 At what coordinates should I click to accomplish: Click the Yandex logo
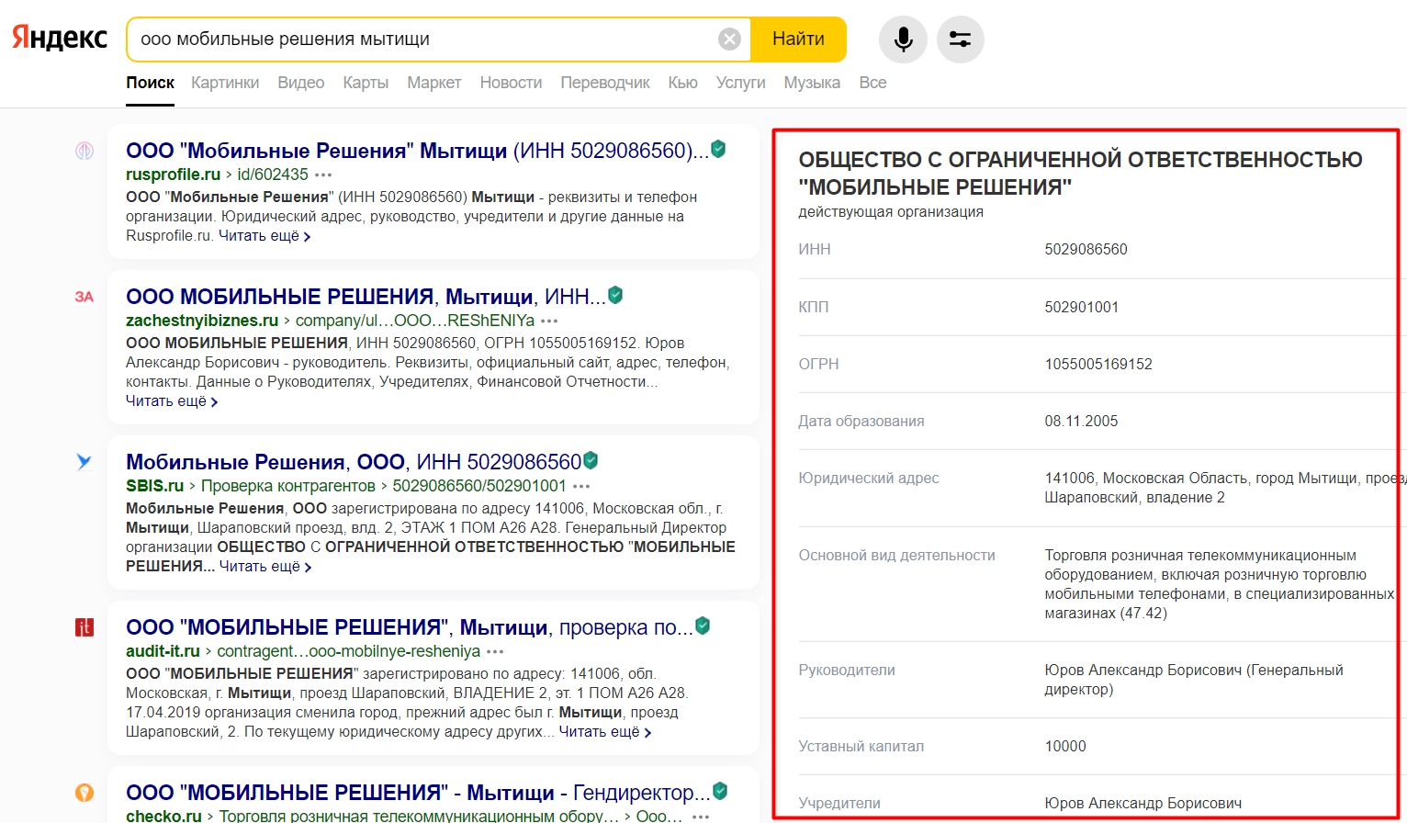[60, 39]
